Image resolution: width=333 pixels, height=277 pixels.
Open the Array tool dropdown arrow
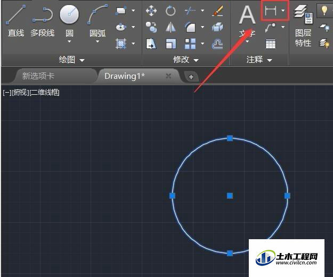point(202,44)
